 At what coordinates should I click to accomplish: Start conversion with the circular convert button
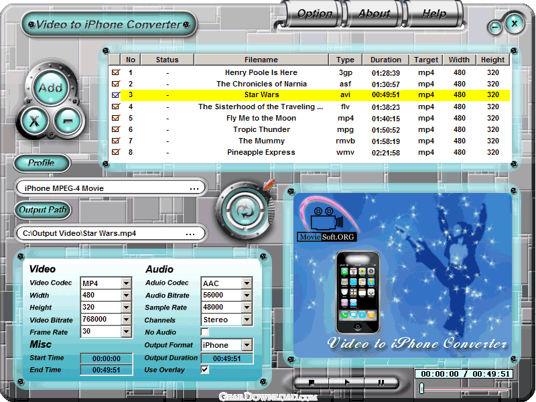(x=245, y=211)
